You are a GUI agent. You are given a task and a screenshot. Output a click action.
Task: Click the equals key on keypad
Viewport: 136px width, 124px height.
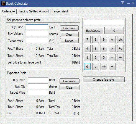pos(120,57)
